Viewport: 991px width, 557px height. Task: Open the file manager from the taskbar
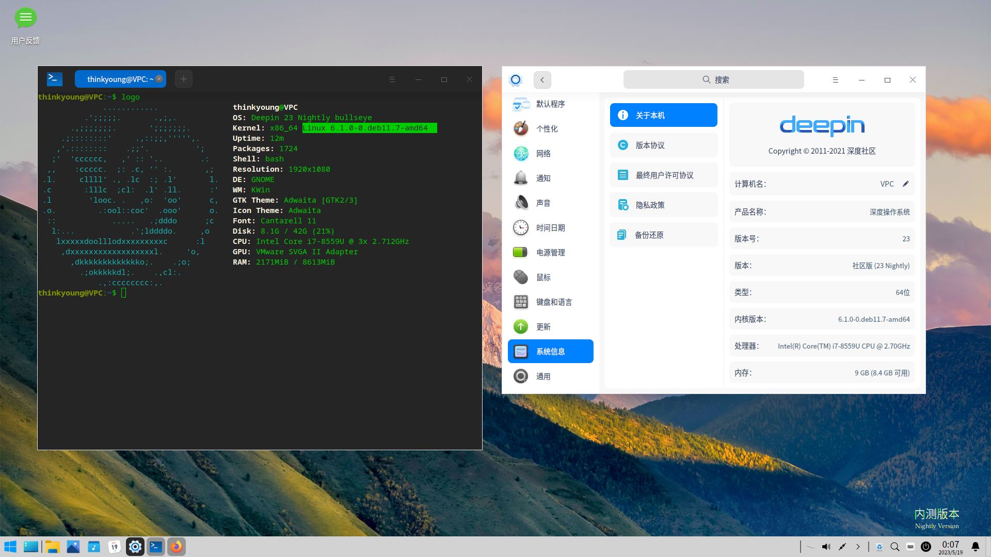52,547
